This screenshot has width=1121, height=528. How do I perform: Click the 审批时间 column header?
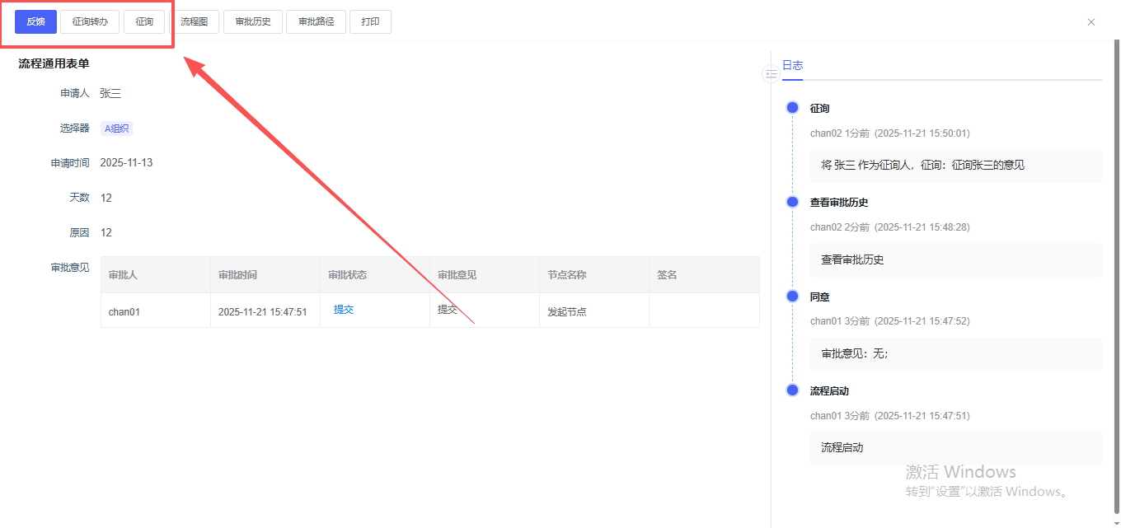coord(237,275)
